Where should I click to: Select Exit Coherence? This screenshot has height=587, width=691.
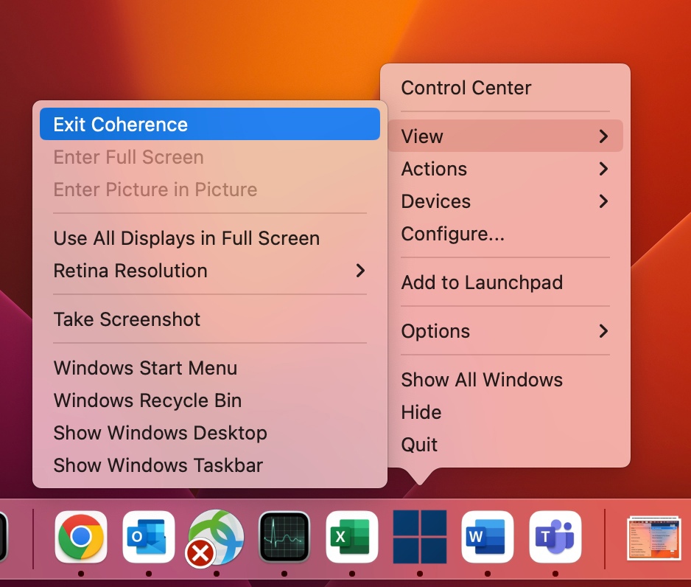click(x=210, y=125)
